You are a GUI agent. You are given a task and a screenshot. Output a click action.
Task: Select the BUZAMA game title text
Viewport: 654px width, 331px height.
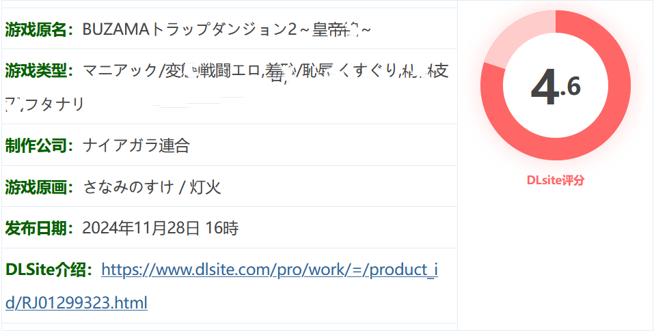click(226, 29)
